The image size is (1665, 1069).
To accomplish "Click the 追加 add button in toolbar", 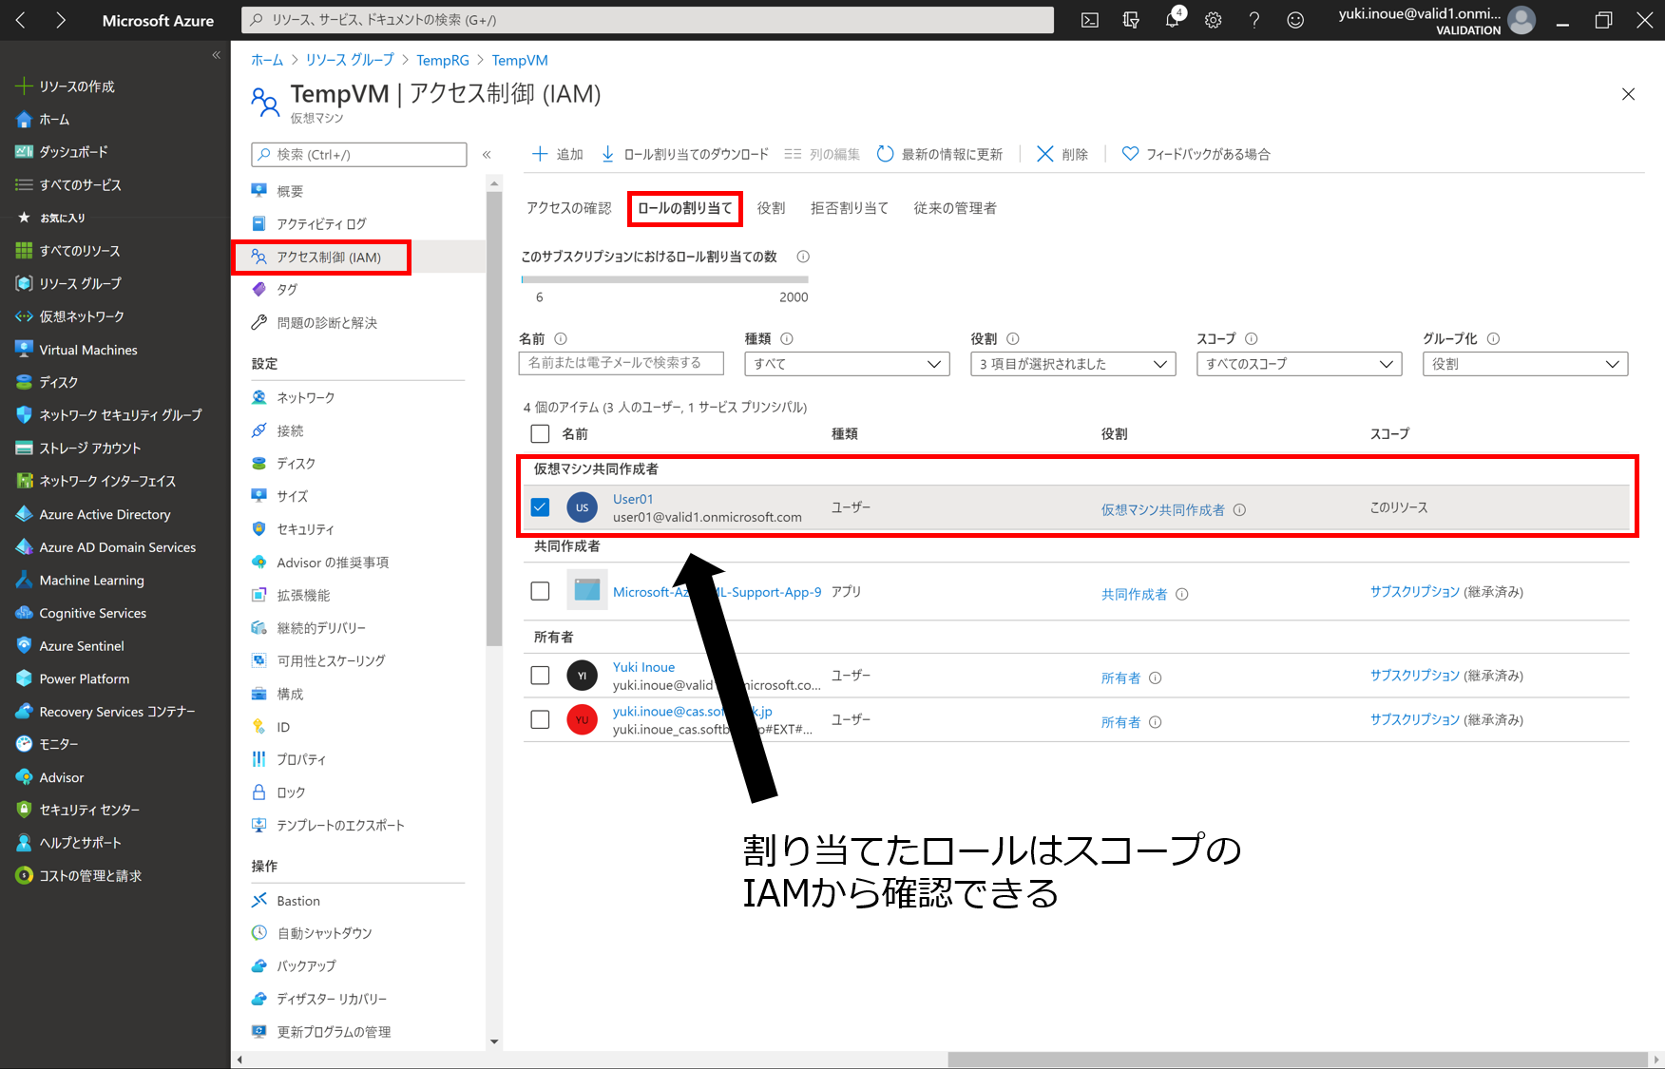I will tap(558, 154).
